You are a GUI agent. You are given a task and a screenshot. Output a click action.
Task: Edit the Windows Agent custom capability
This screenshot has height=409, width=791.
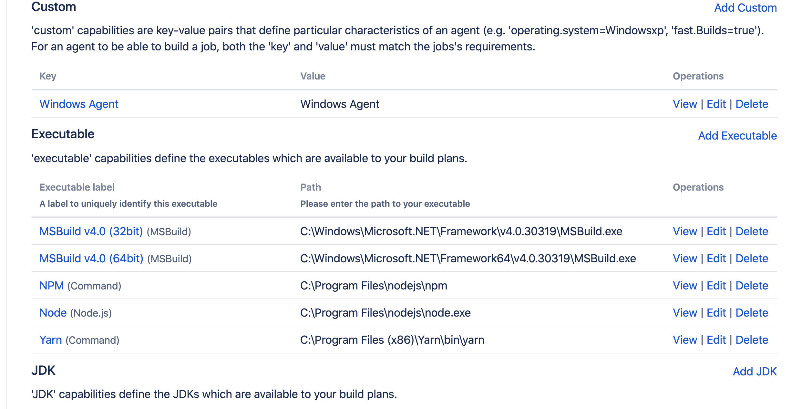(x=716, y=104)
